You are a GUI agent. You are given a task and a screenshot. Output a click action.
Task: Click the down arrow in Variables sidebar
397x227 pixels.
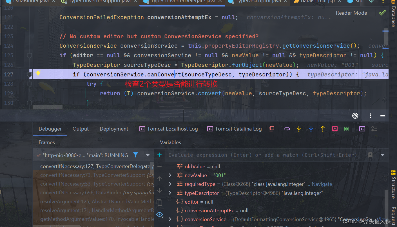coord(159,191)
